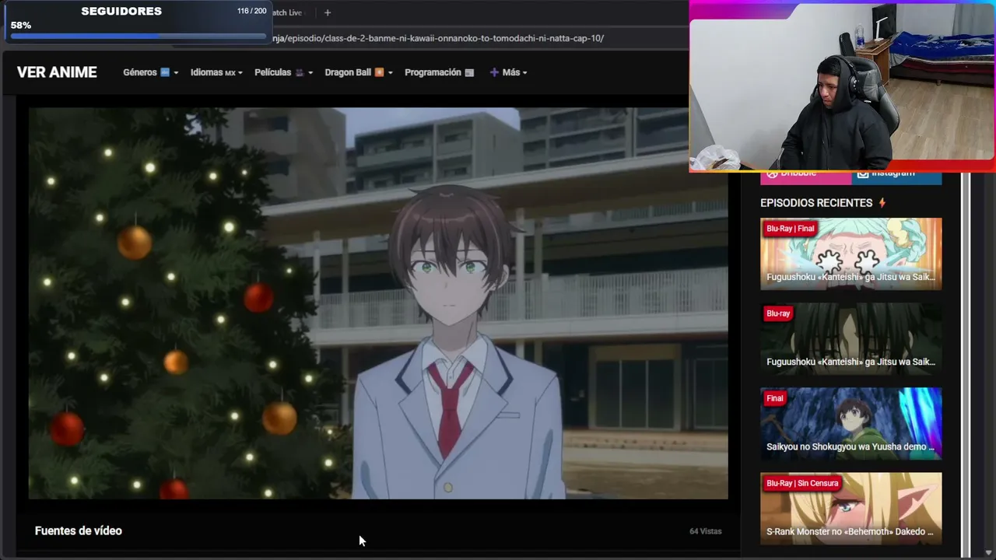
Task: Expand the Películas dropdown menu
Action: (284, 72)
